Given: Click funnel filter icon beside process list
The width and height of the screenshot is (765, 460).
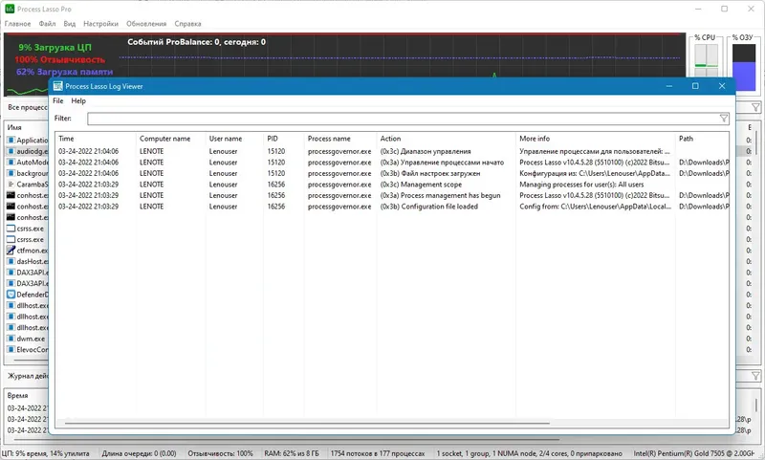Looking at the screenshot, I should 755,107.
